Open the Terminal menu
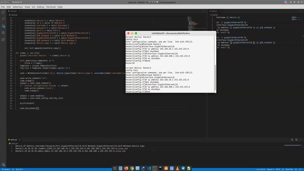 coord(51,7)
